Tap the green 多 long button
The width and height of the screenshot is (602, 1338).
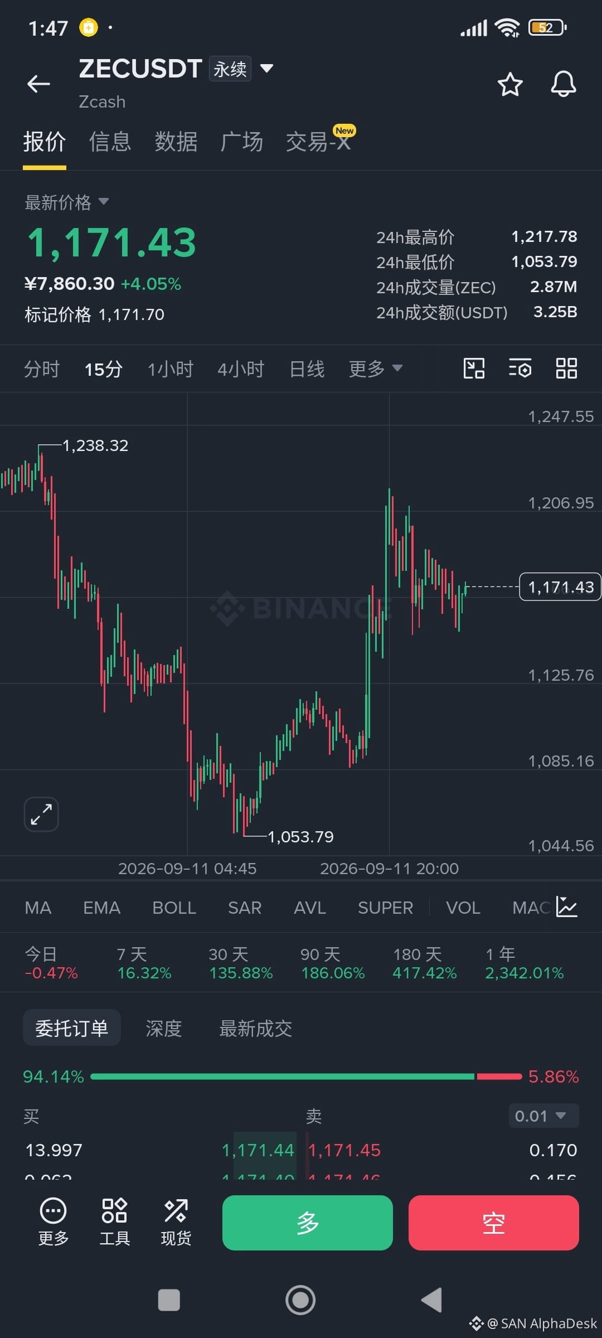(308, 1223)
